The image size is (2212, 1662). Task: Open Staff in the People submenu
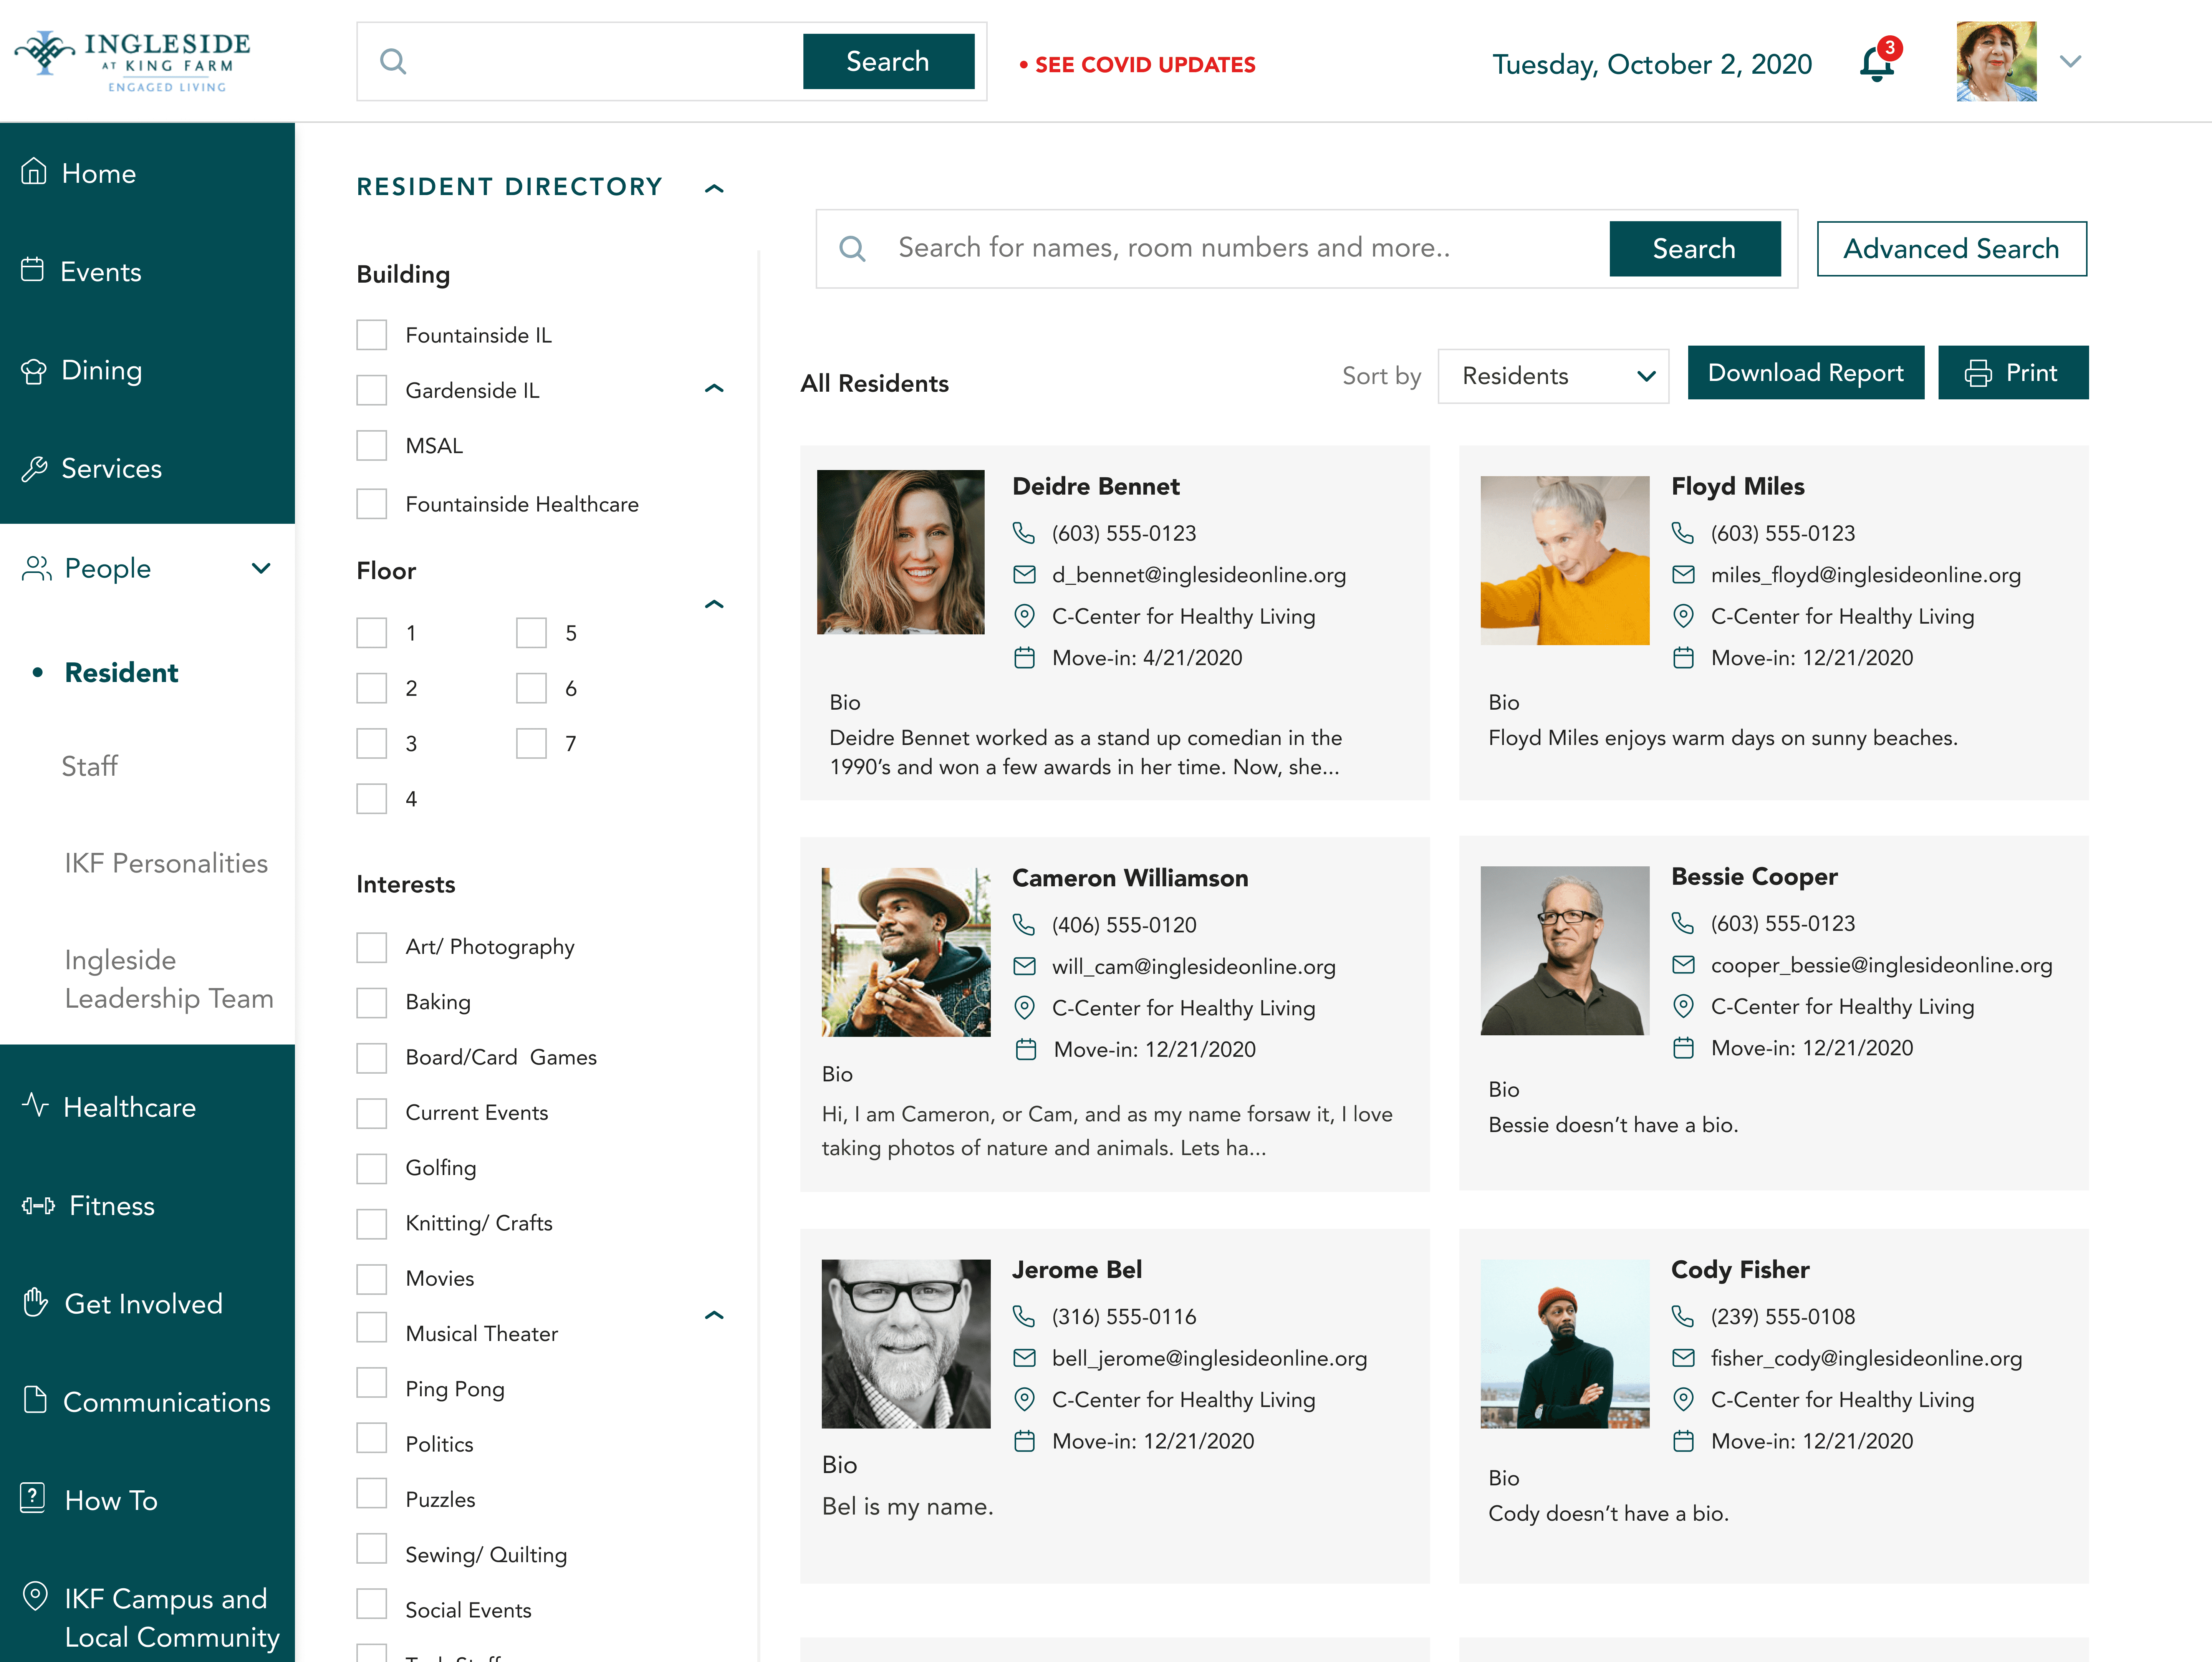[x=90, y=766]
